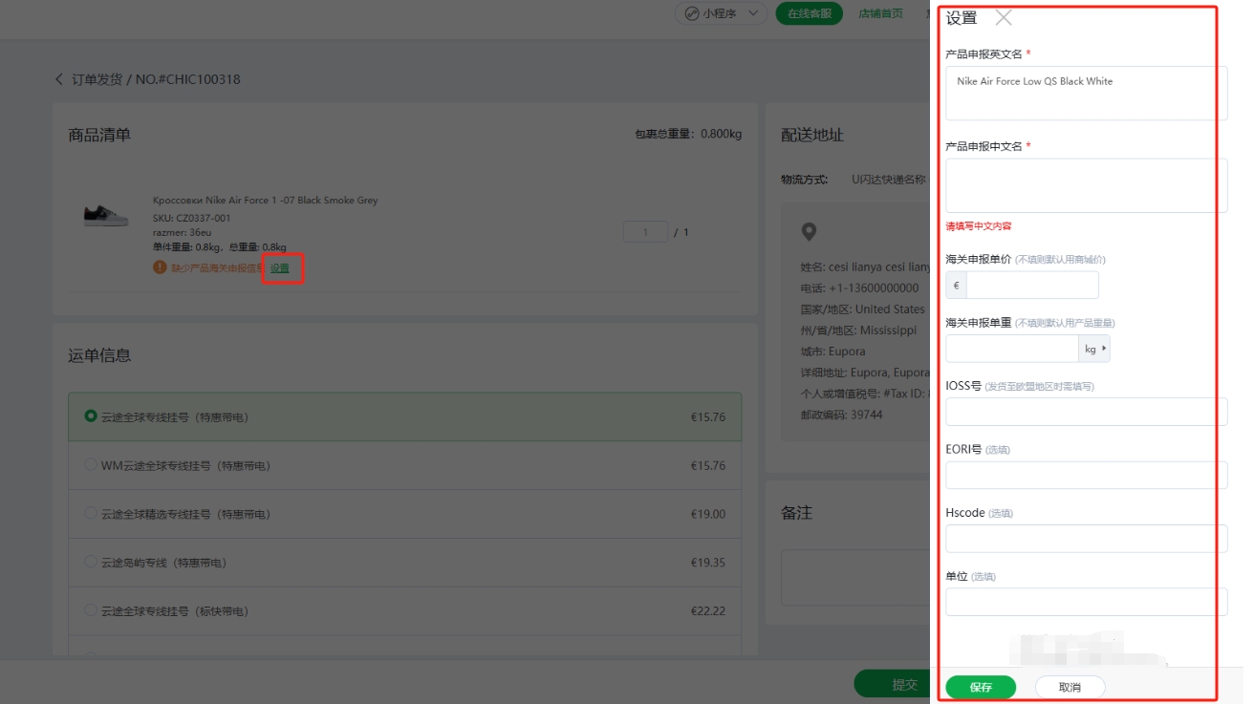This screenshot has width=1254, height=704.
Task: Click the Nike sneaker product thumbnail
Action: (106, 216)
